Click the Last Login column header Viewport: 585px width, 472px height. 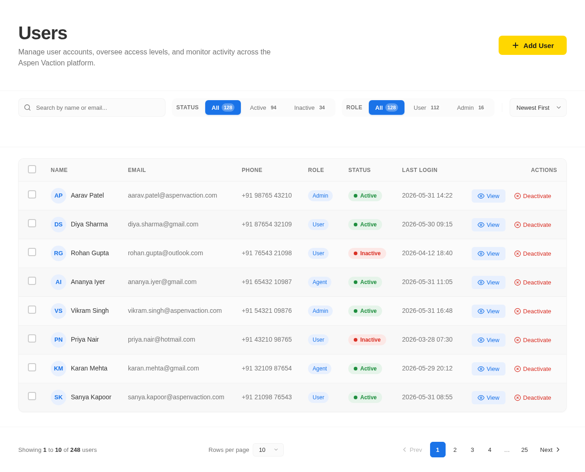[420, 170]
